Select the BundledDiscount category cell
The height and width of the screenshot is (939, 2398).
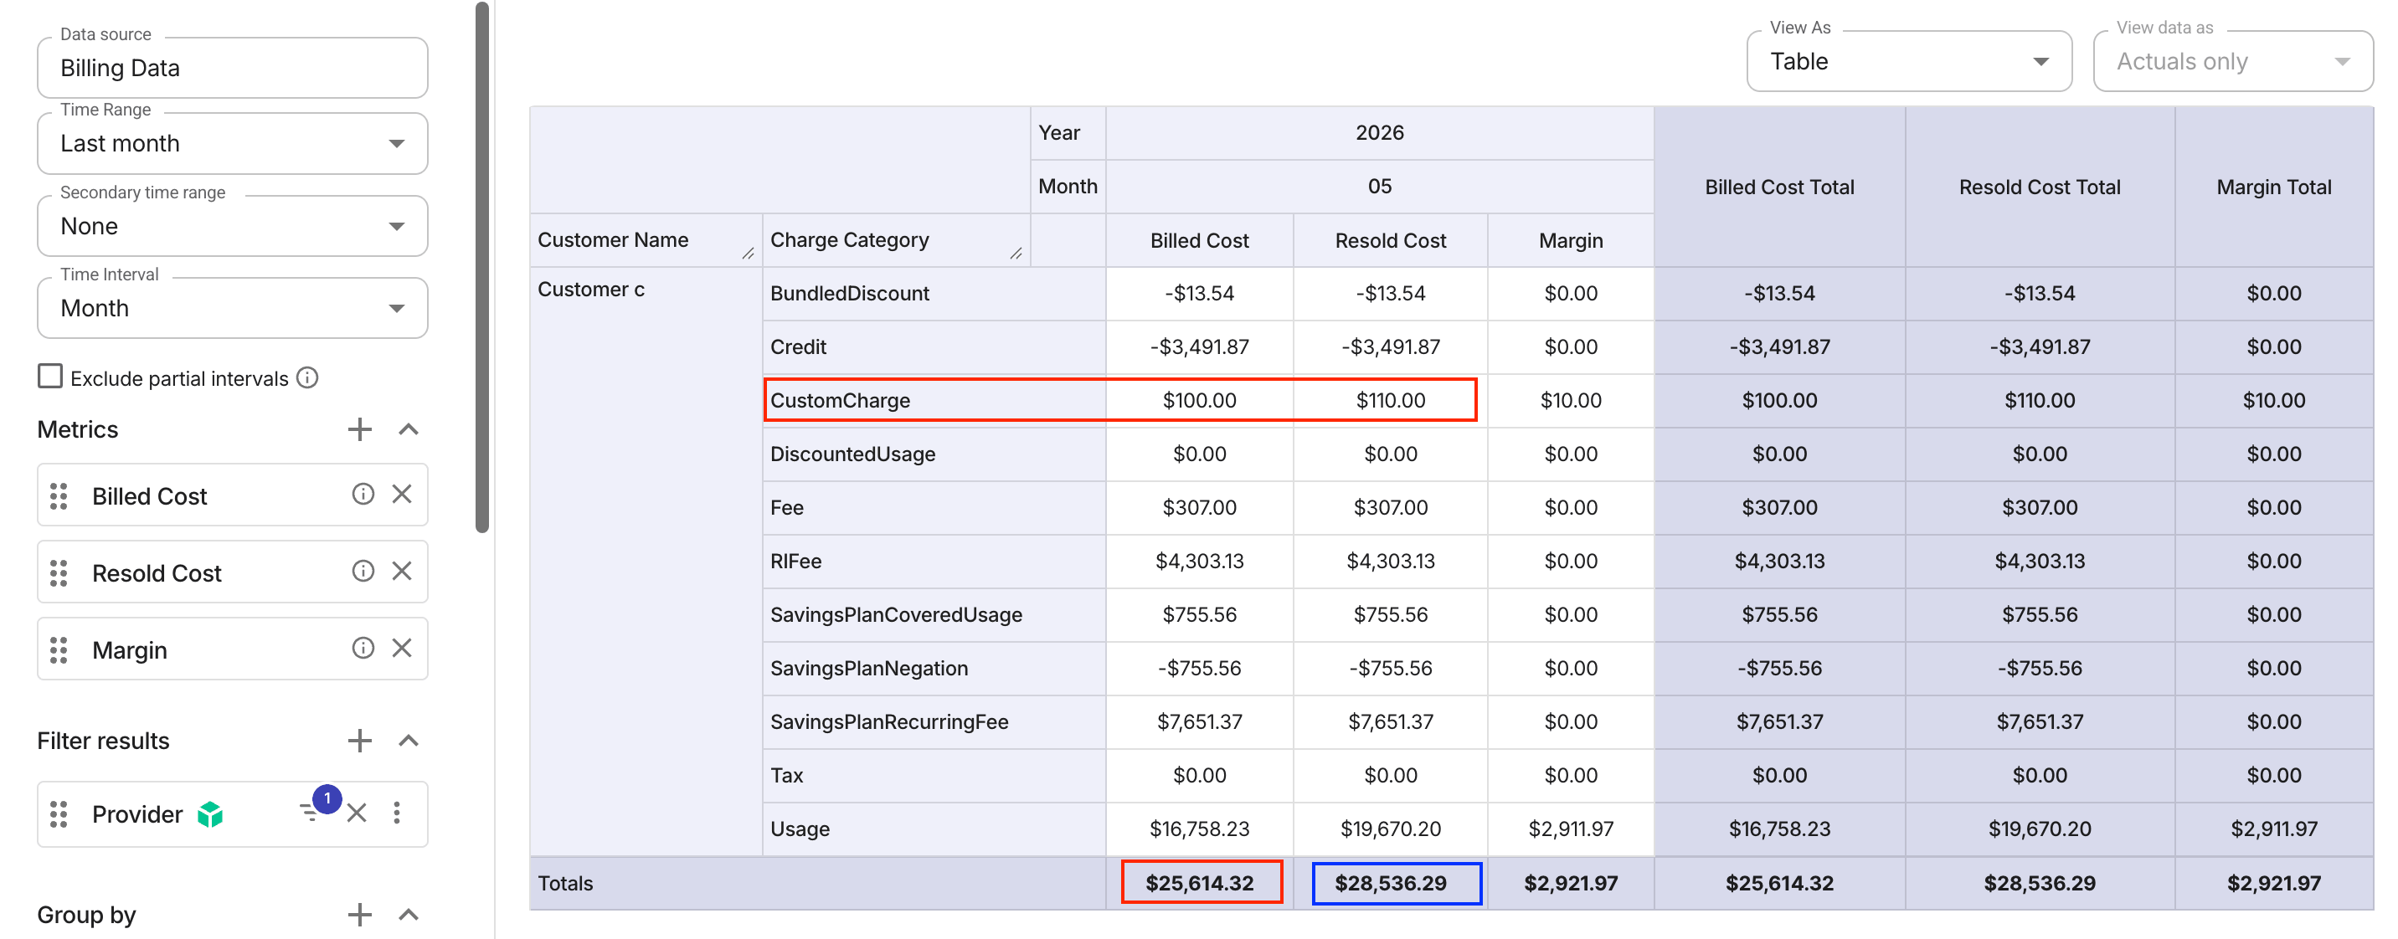[x=934, y=294]
